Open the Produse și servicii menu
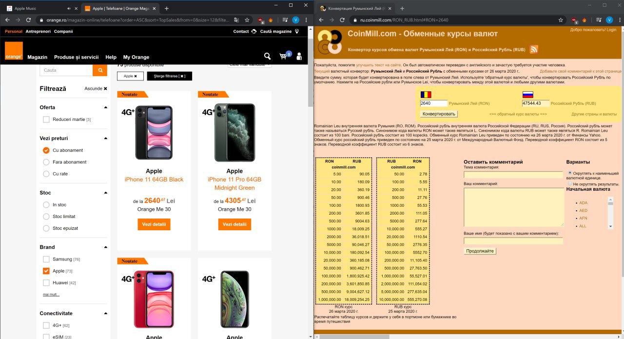 coord(76,57)
